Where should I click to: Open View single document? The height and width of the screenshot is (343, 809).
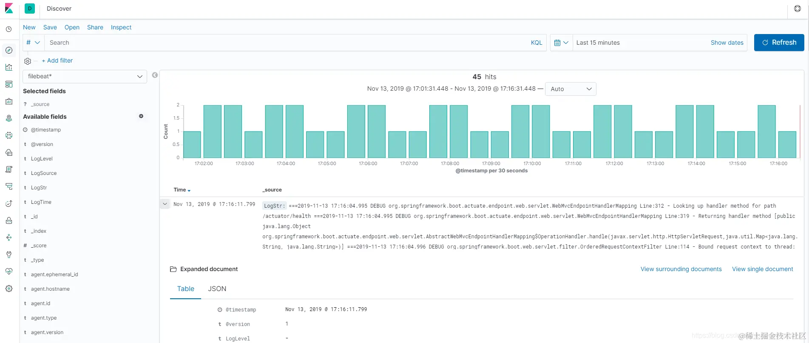pyautogui.click(x=763, y=269)
